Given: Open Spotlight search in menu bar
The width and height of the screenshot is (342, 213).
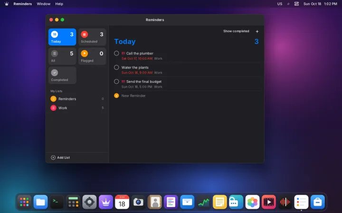Looking at the screenshot, I should [288, 4].
